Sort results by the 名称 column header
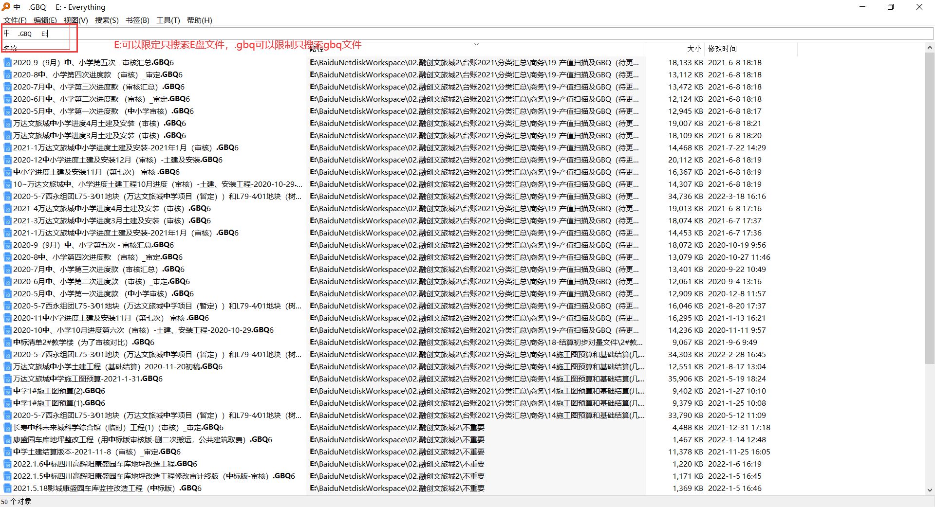This screenshot has height=507, width=935. coord(153,49)
